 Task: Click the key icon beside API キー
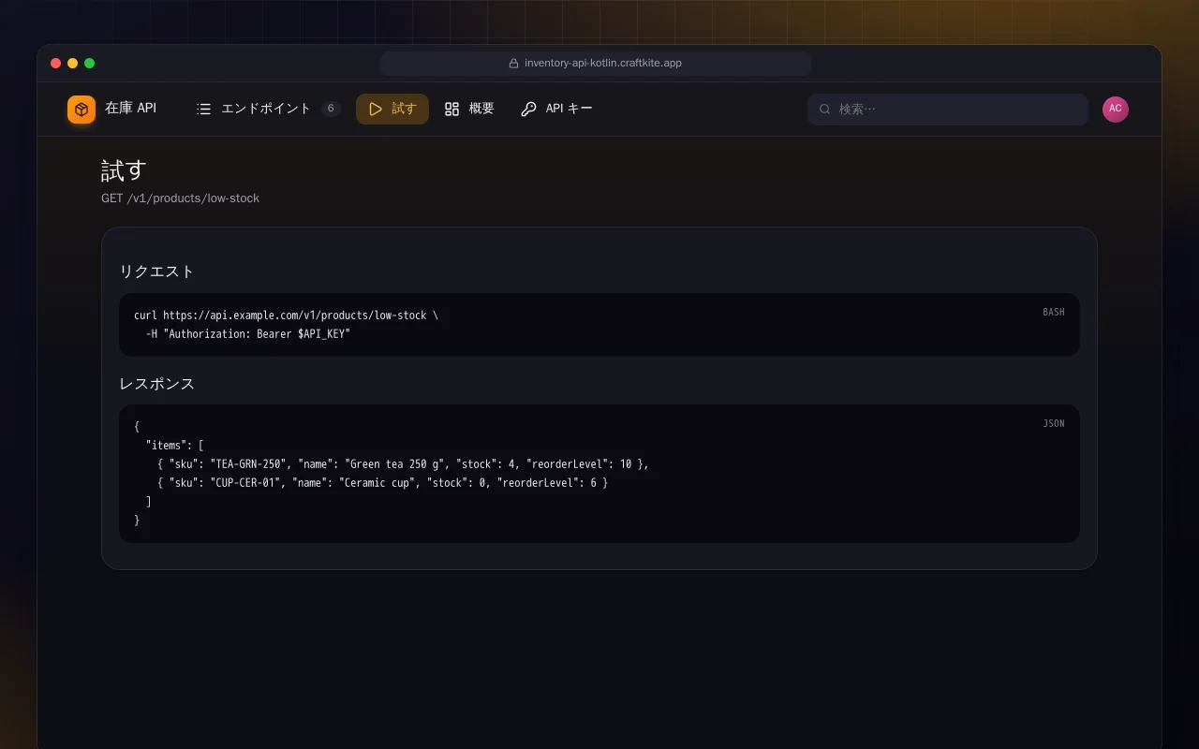coord(528,109)
